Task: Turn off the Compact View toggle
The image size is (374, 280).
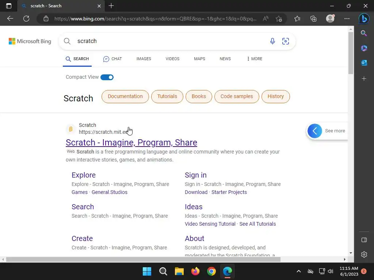Action: pyautogui.click(x=107, y=77)
